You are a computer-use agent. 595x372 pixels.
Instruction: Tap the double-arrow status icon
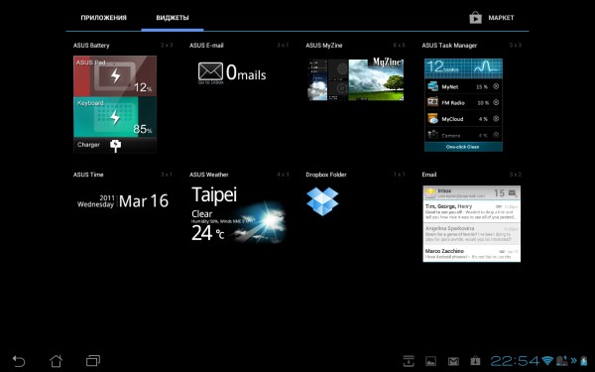(573, 361)
